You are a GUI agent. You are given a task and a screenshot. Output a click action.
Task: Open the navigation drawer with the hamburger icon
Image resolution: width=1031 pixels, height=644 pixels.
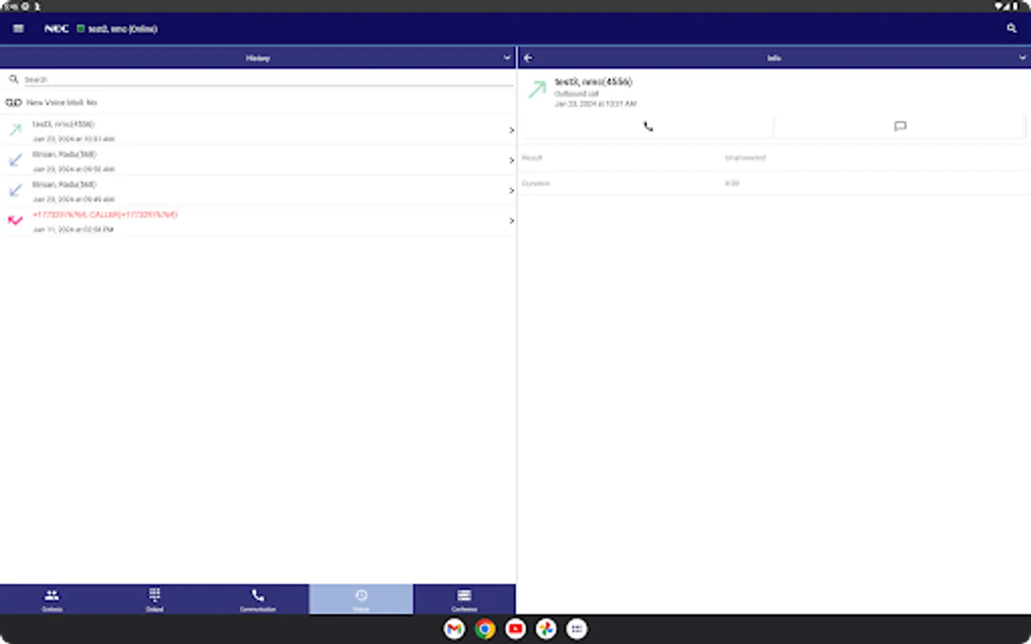pyautogui.click(x=18, y=29)
